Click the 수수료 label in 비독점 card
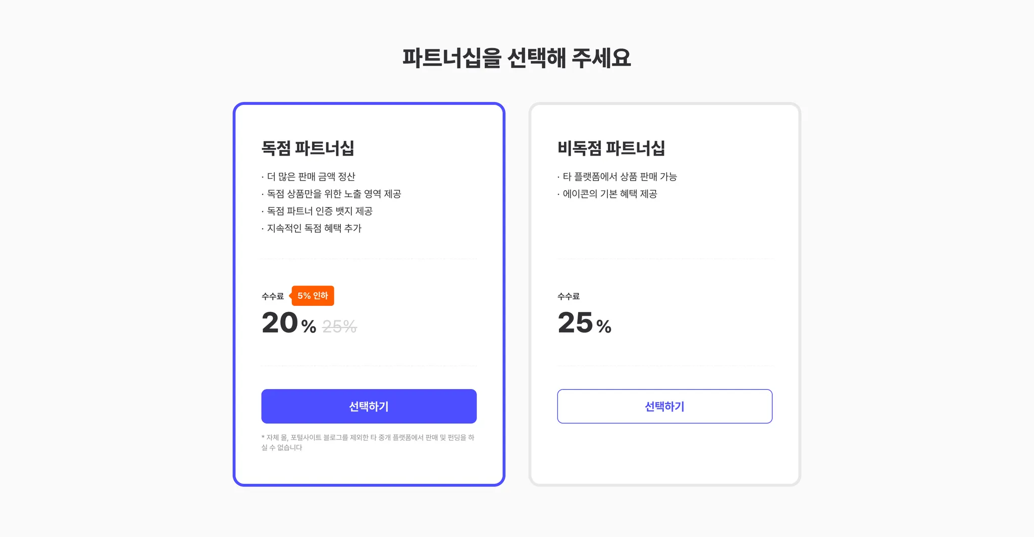1034x537 pixels. coord(568,296)
